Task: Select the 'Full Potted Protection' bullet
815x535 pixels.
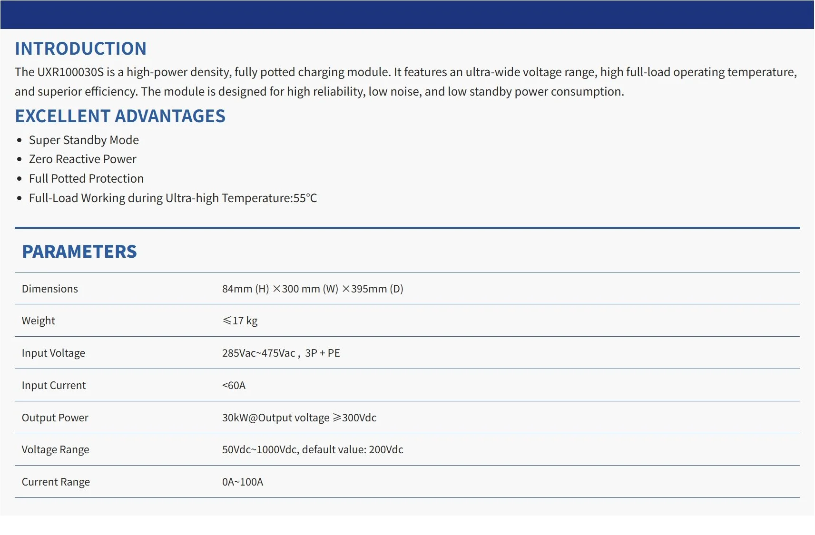Action: click(86, 178)
